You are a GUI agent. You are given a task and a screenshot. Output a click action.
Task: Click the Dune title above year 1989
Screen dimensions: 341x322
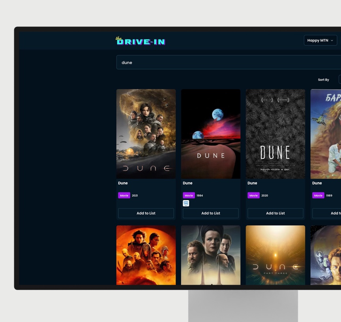[x=317, y=183]
